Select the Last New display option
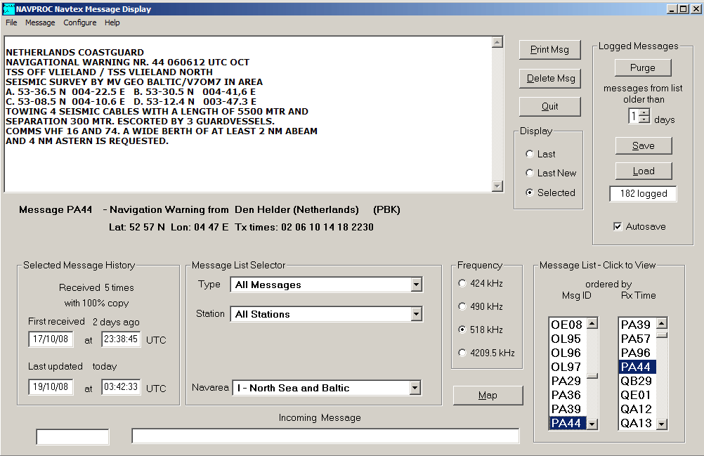The width and height of the screenshot is (704, 456). pos(530,173)
